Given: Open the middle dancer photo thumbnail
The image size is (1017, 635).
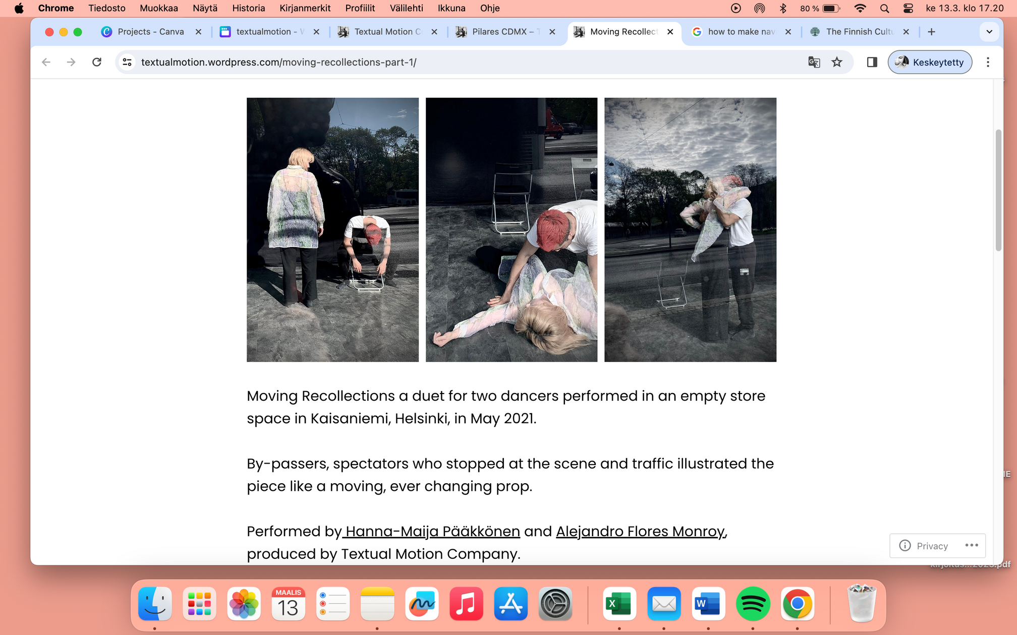Looking at the screenshot, I should point(511,230).
